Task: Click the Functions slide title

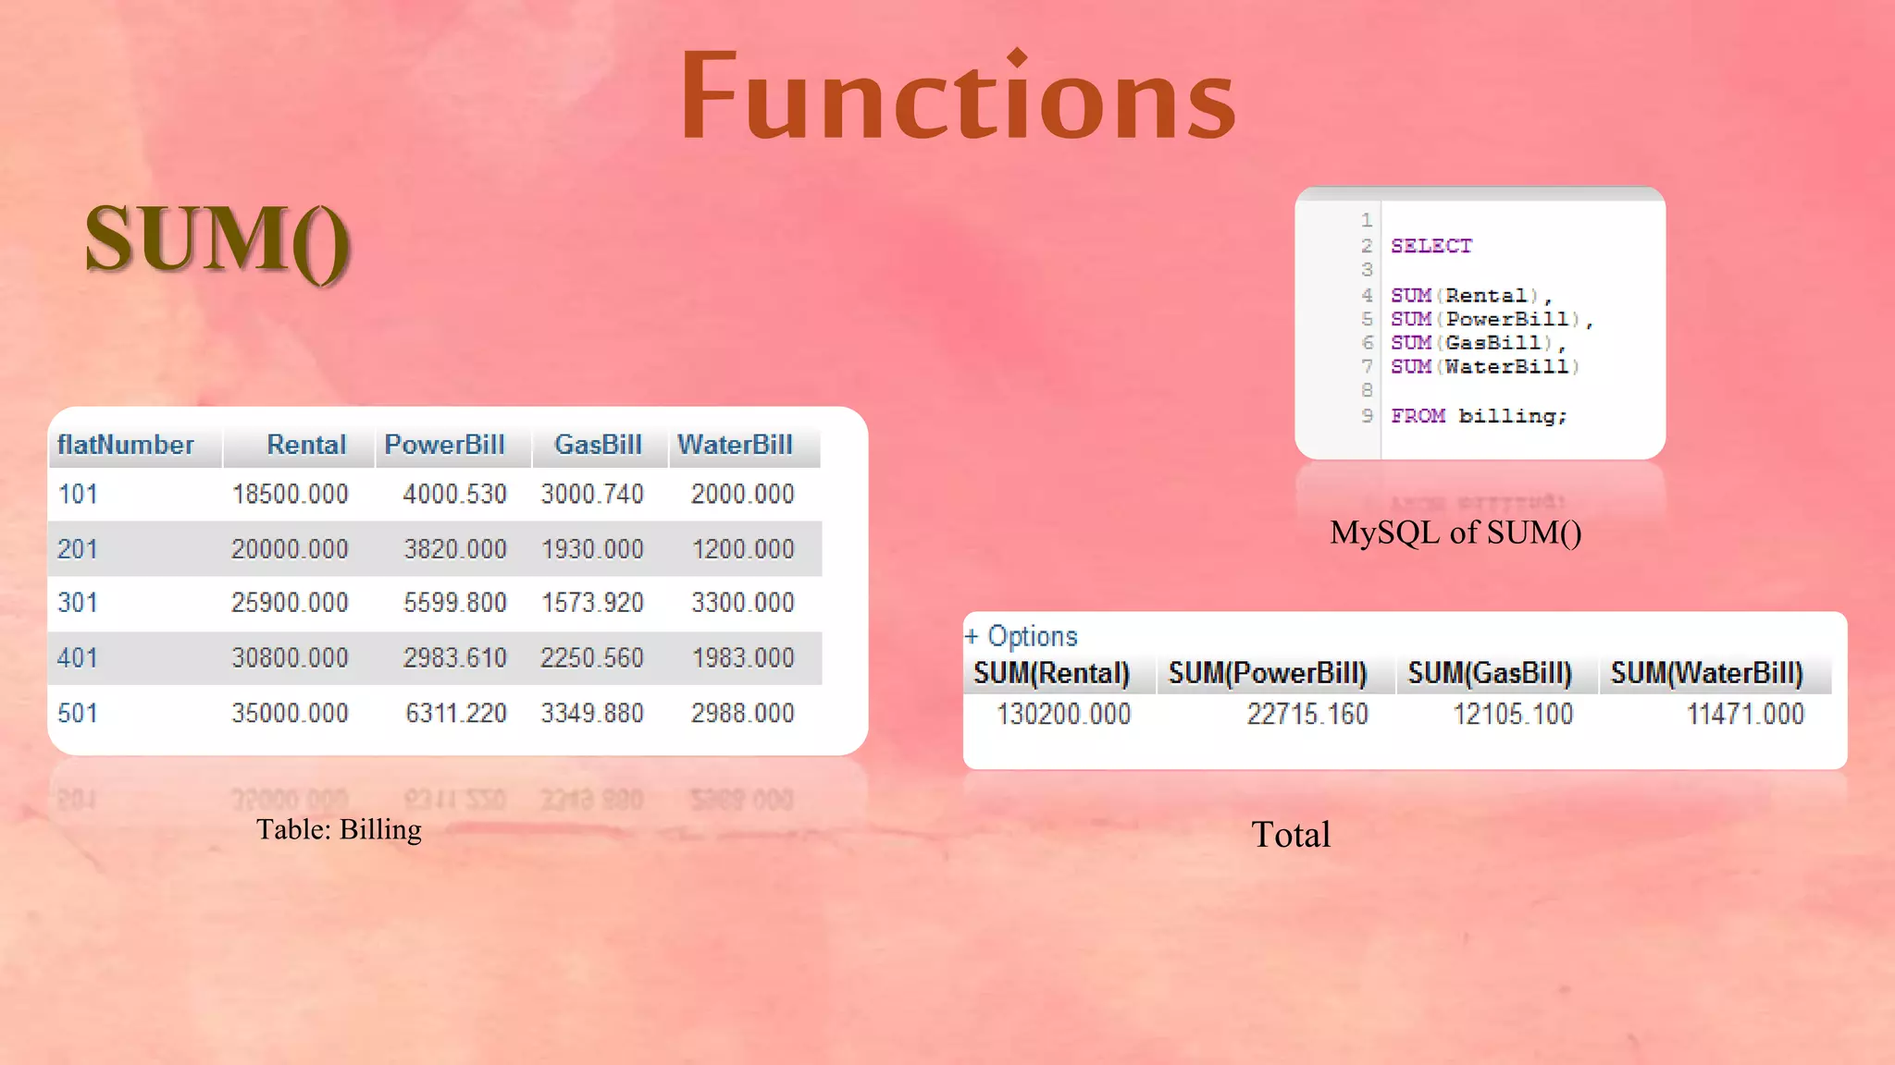Action: [958, 98]
